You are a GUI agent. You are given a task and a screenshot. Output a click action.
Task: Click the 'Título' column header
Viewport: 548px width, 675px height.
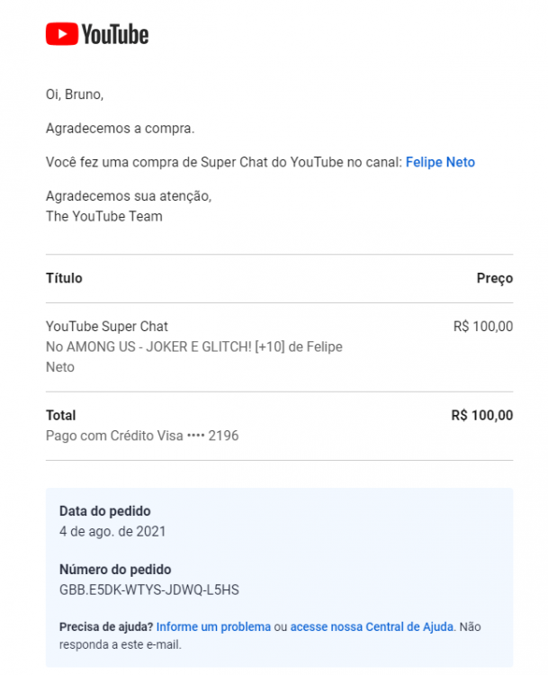(64, 278)
